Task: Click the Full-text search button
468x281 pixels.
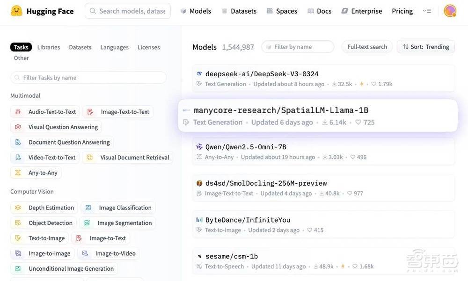Action: (367, 47)
